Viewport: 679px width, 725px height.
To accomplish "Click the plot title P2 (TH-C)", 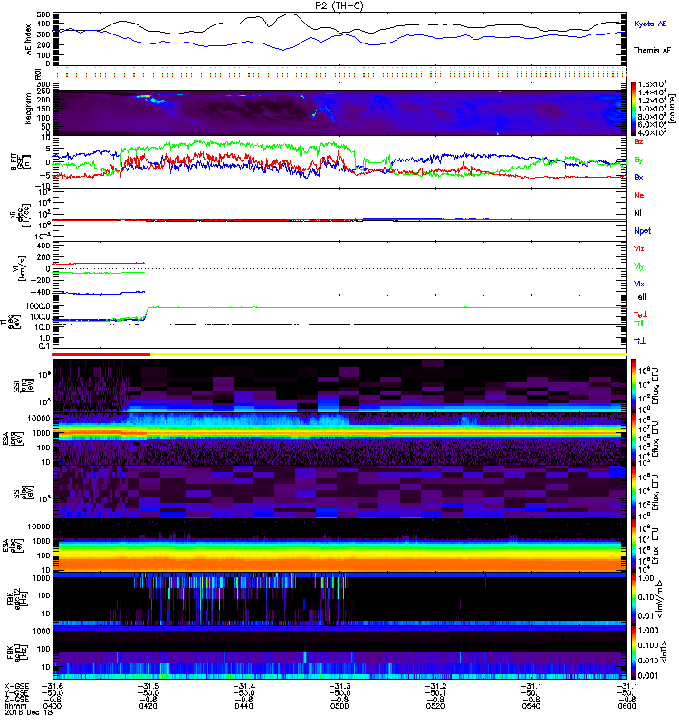I will coord(339,5).
